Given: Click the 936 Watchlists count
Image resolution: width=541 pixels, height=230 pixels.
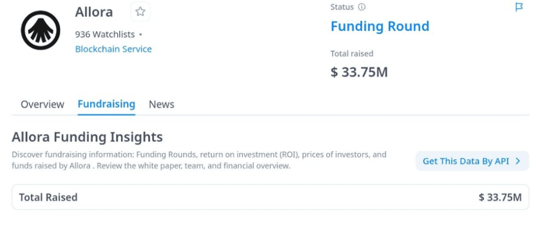Looking at the screenshot, I should coord(106,35).
